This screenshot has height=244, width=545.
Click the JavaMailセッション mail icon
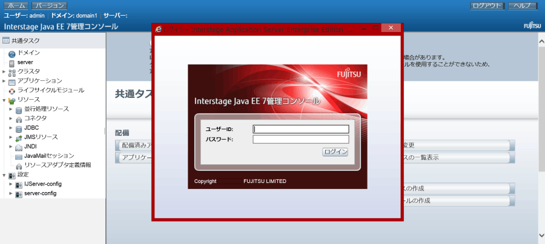[19, 156]
